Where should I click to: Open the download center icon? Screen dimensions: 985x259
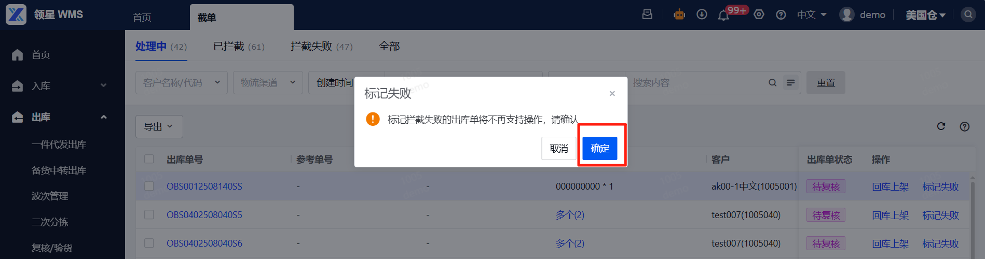click(702, 15)
